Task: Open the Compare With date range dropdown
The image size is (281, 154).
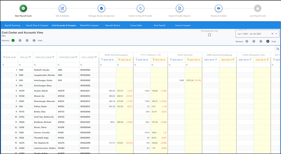Action: [276, 33]
